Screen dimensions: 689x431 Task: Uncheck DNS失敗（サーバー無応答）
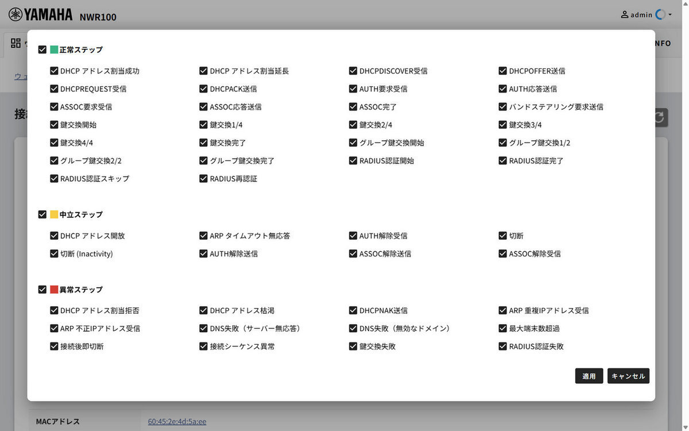point(203,329)
